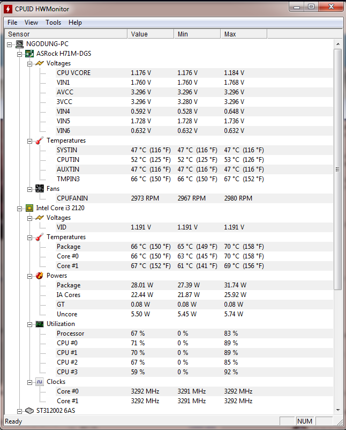Click the ASRock H71M-DGS motherboard icon
This screenshot has width=346, height=430.
pos(30,54)
